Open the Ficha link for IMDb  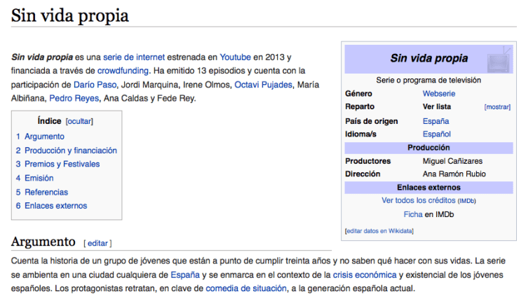coord(413,214)
